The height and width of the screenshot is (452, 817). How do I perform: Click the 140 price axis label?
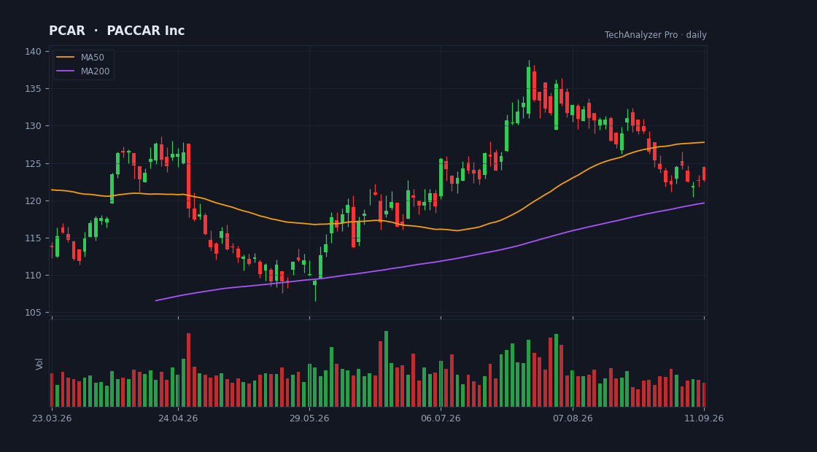point(33,51)
